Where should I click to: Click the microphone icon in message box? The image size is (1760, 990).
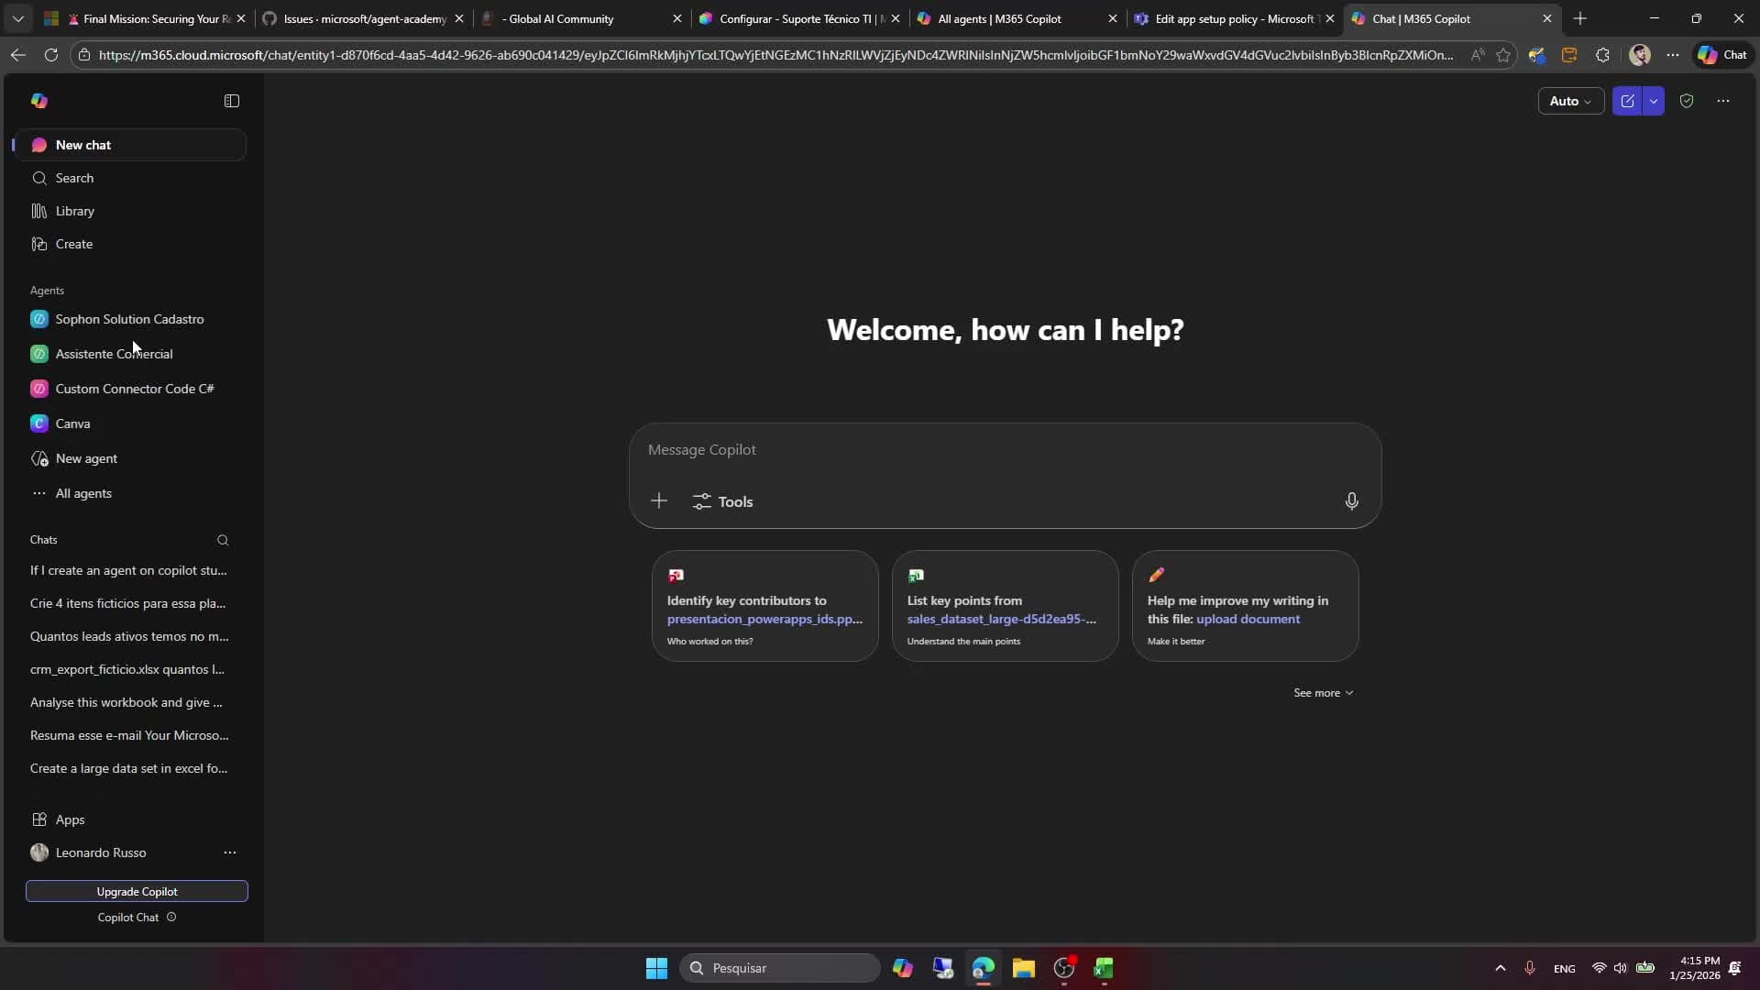(1351, 501)
